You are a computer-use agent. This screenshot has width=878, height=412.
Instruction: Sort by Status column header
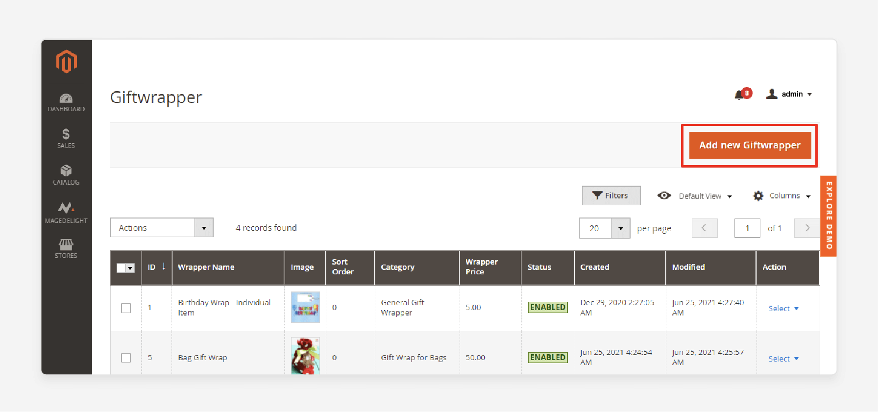(x=548, y=267)
